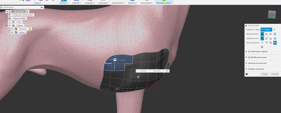Collapse Cuerpos tree node
The image size is (281, 113).
pos(6,25)
